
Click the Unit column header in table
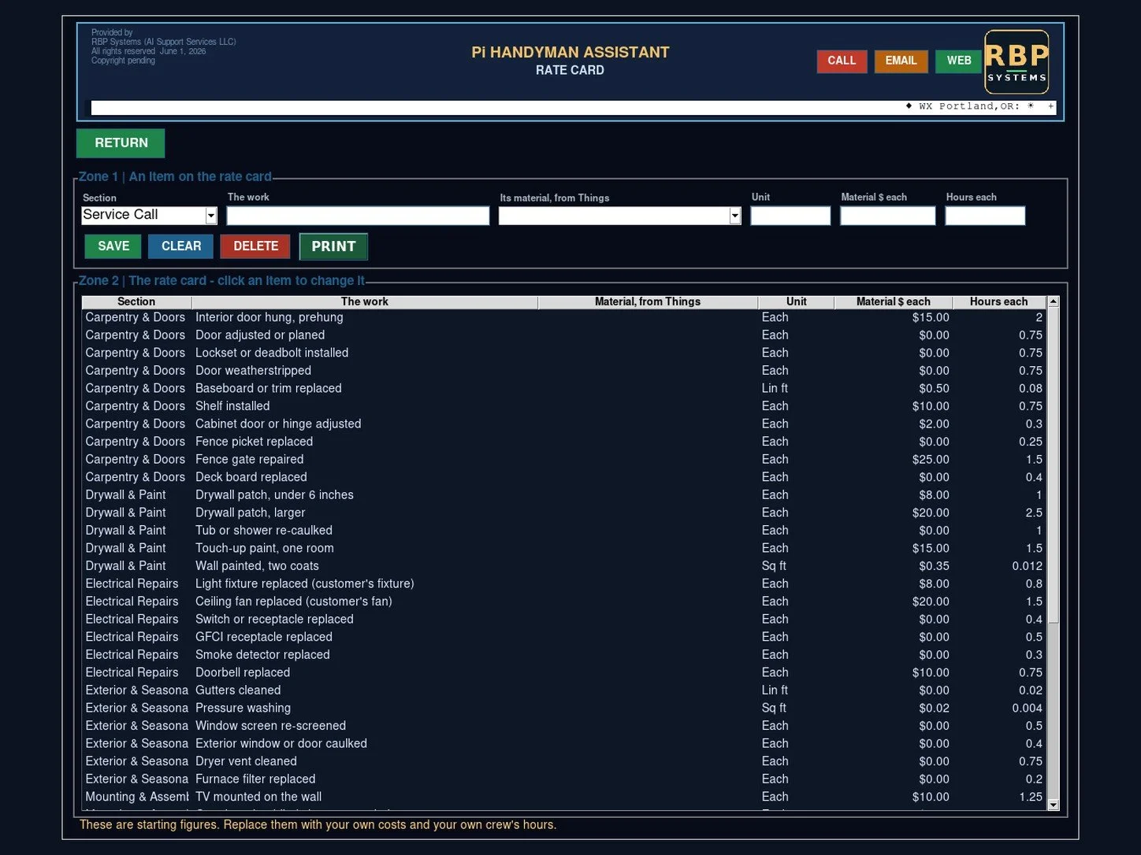(x=796, y=302)
